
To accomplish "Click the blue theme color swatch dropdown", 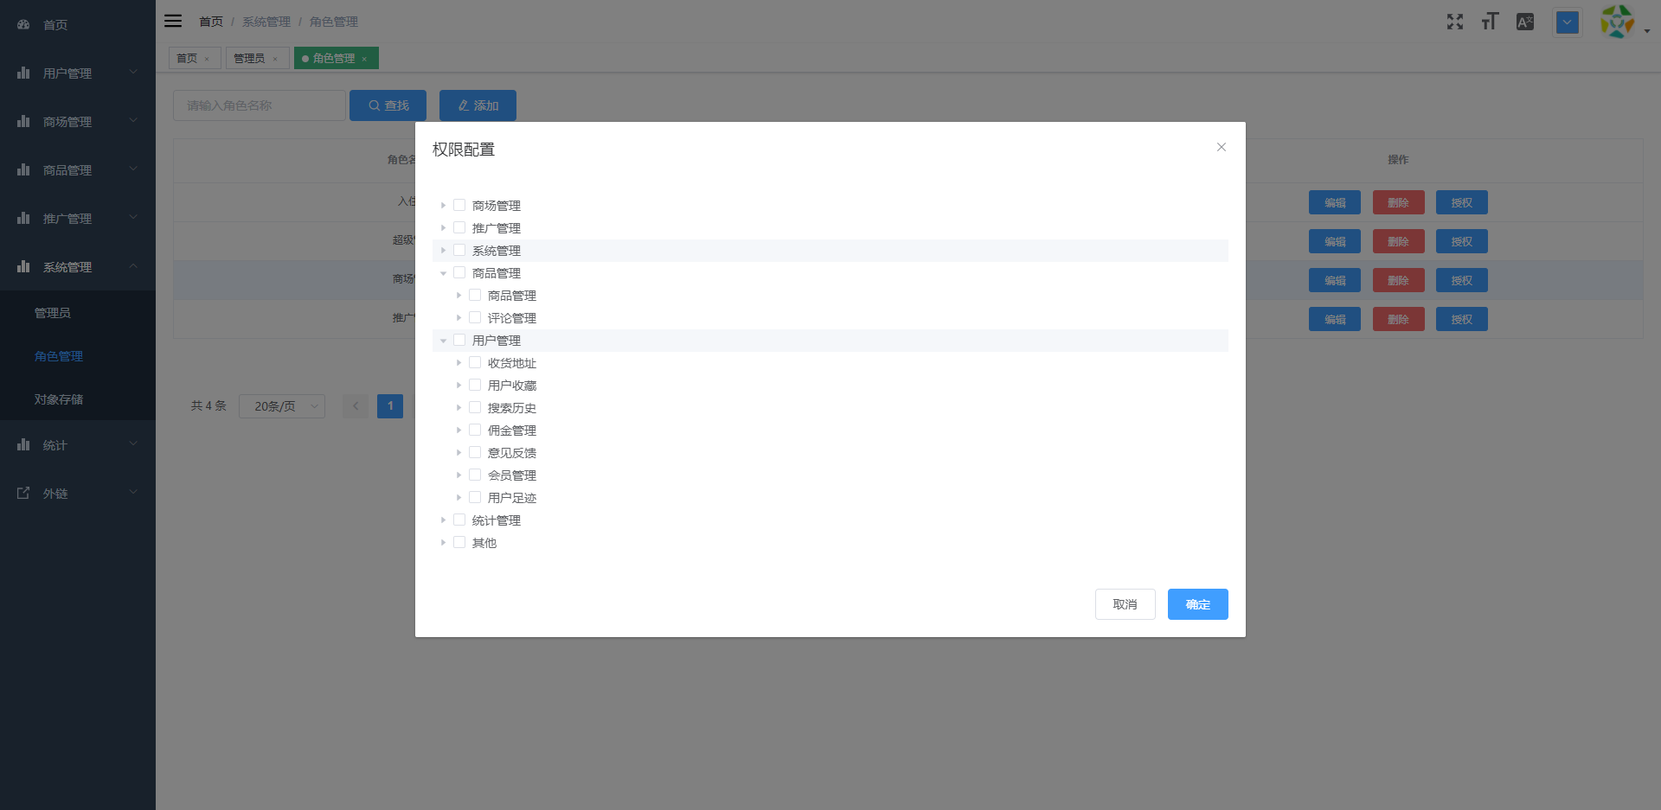I will [1567, 22].
